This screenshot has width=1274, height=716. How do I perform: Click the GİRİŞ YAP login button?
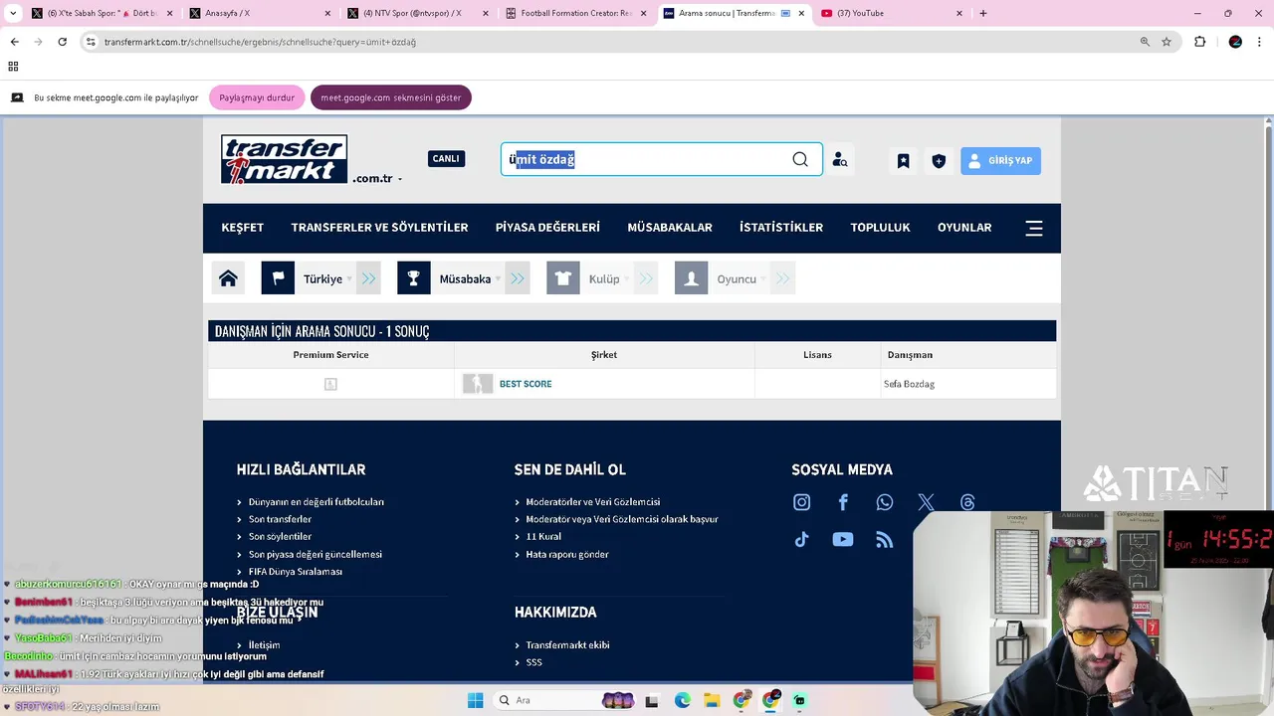click(1000, 160)
